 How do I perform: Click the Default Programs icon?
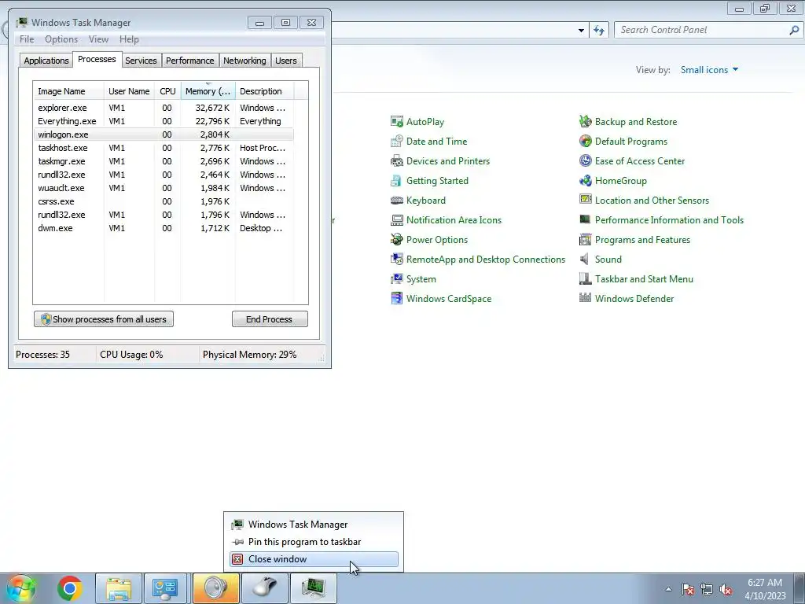[x=585, y=142]
